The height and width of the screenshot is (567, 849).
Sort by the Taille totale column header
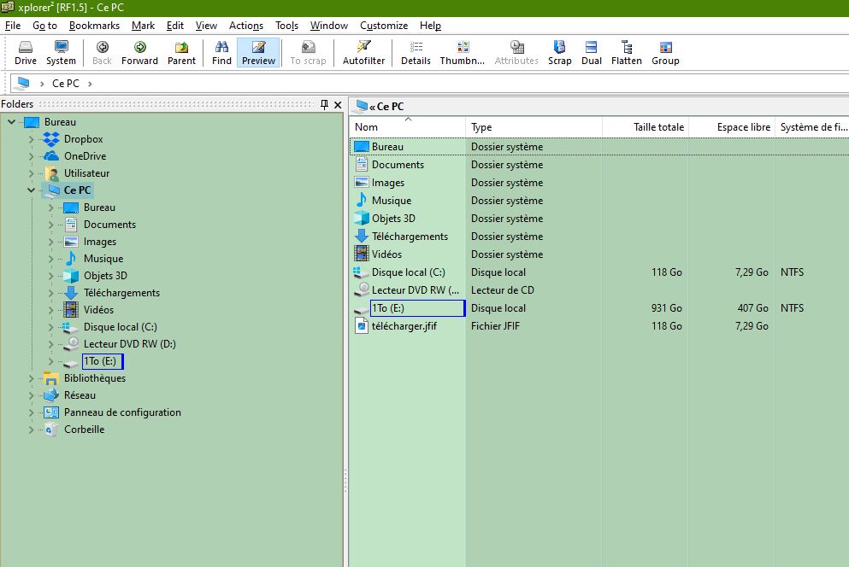(658, 127)
